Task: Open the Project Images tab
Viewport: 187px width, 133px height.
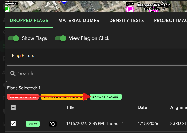Action: point(169,21)
